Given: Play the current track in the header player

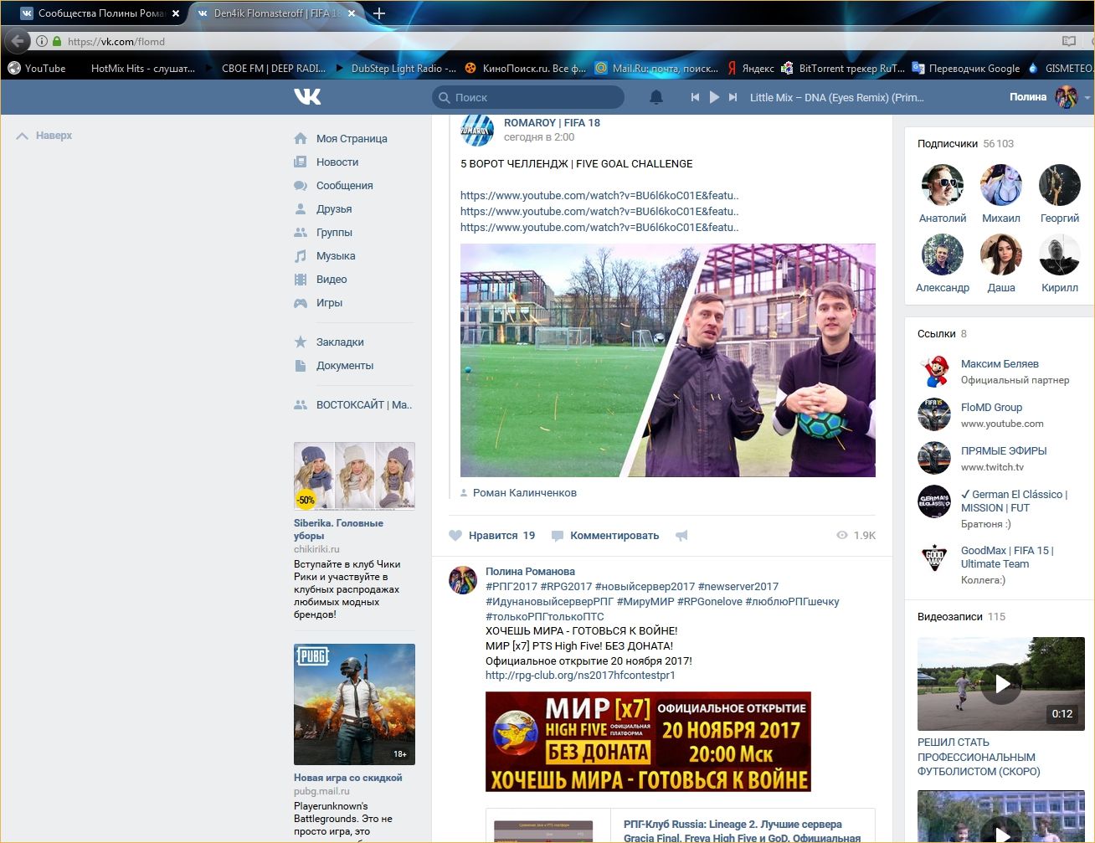Looking at the screenshot, I should pyautogui.click(x=714, y=97).
